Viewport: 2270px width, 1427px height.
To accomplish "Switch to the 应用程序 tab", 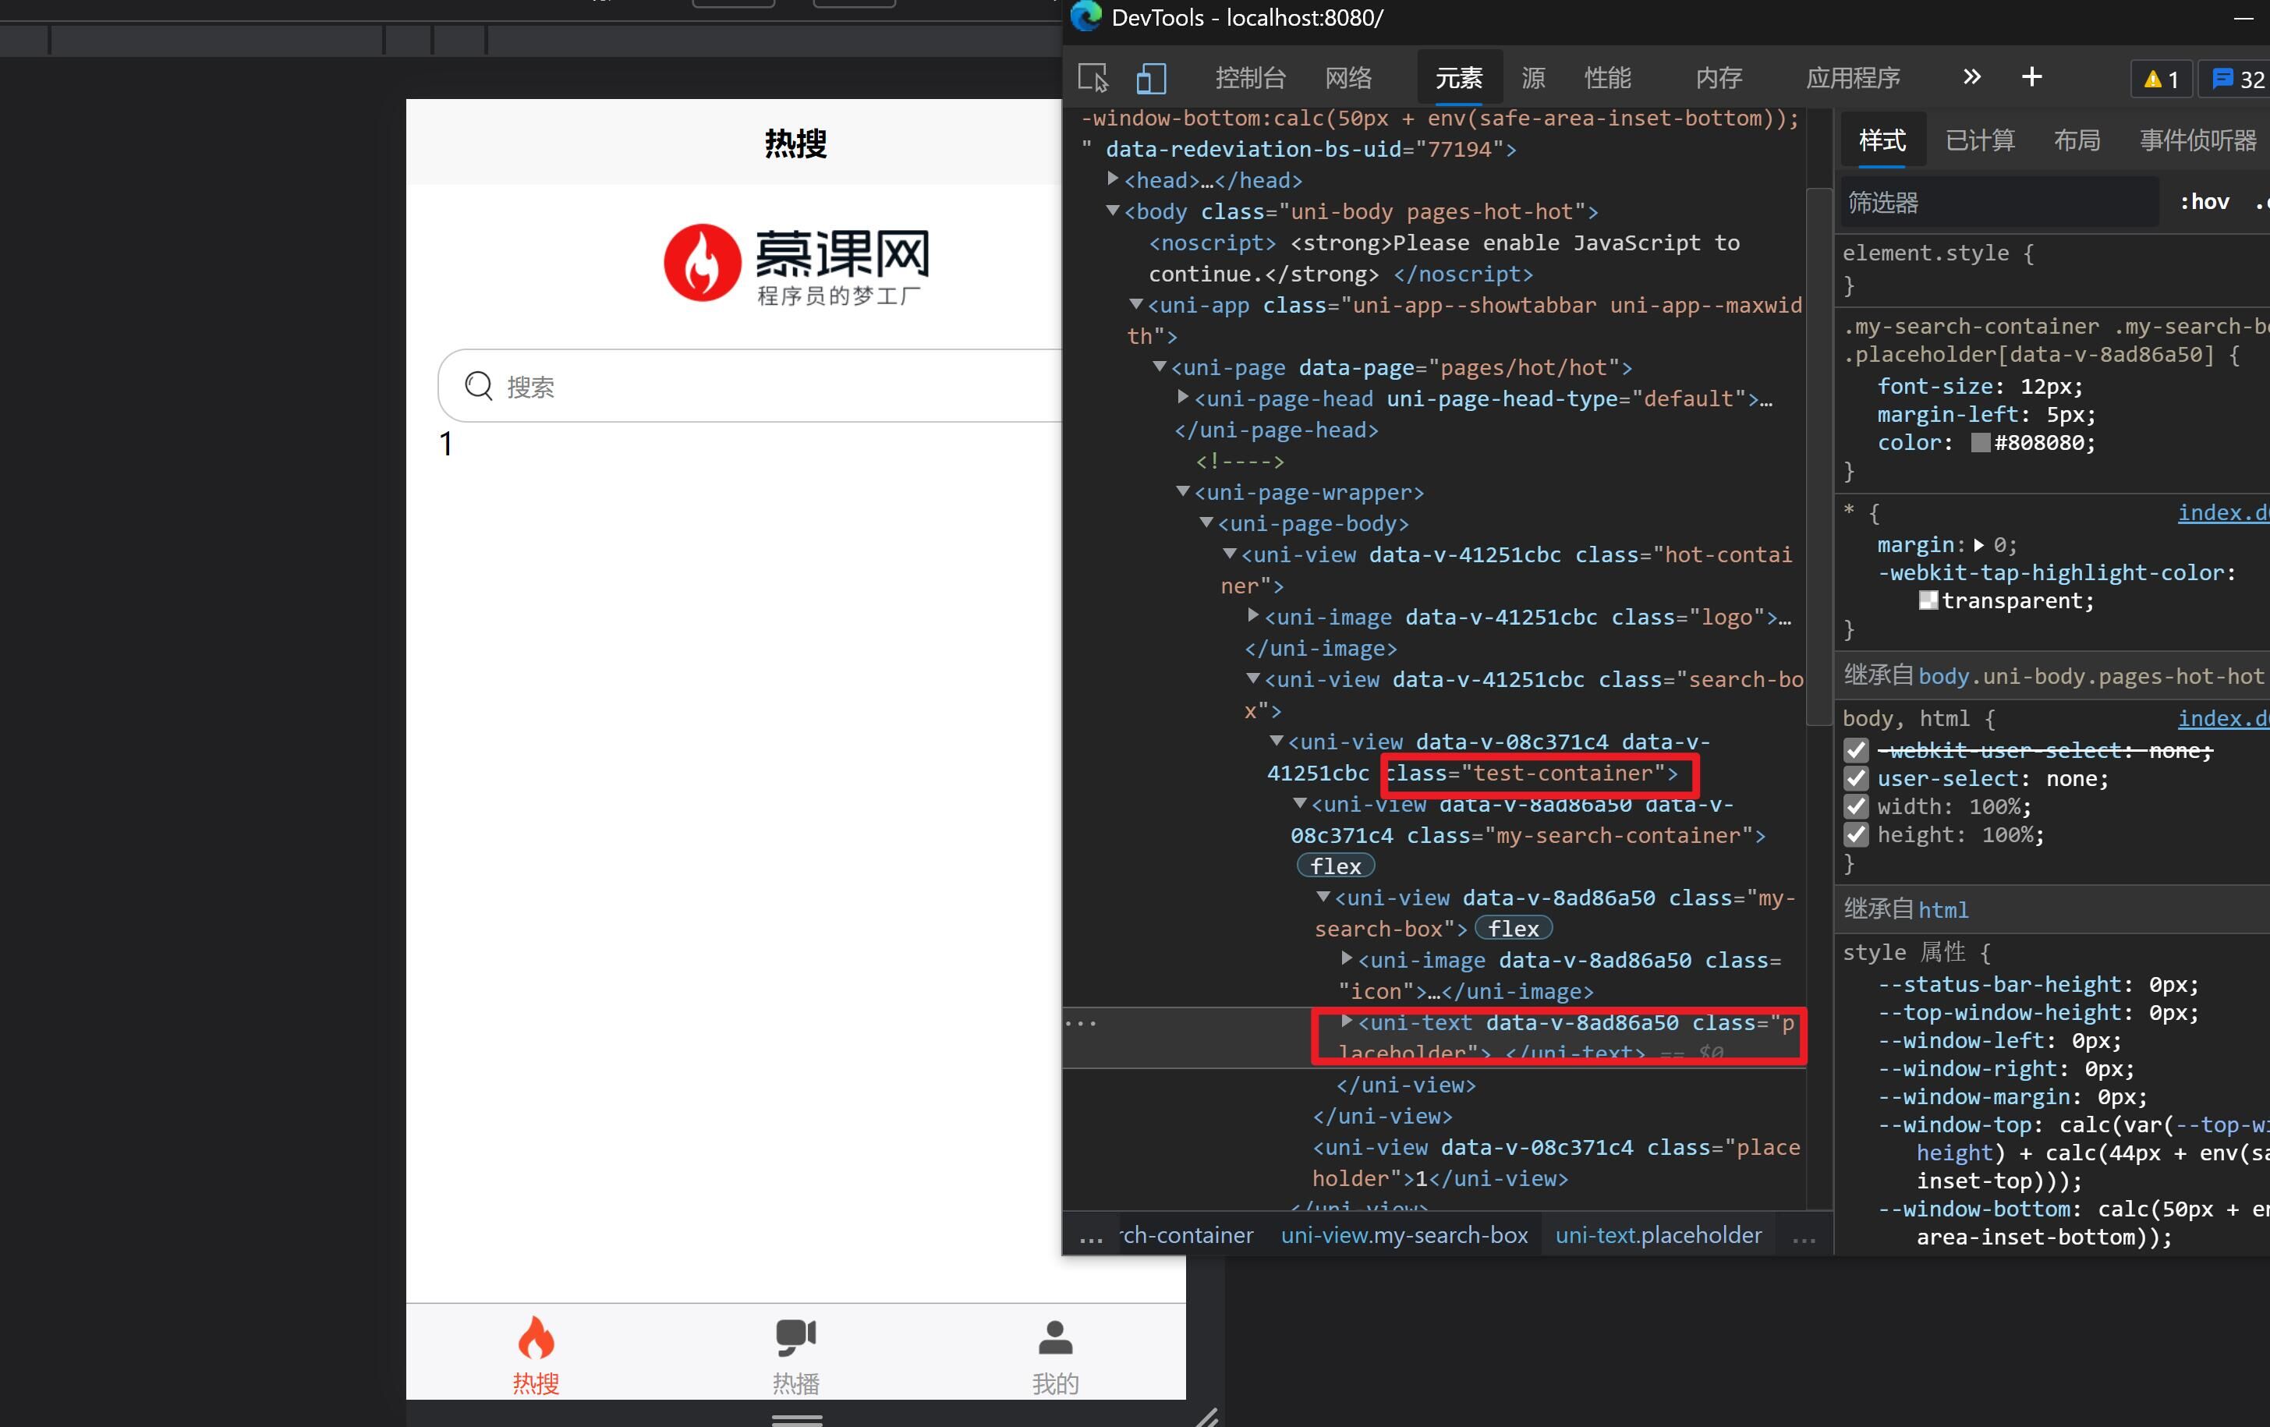I will [x=1852, y=78].
